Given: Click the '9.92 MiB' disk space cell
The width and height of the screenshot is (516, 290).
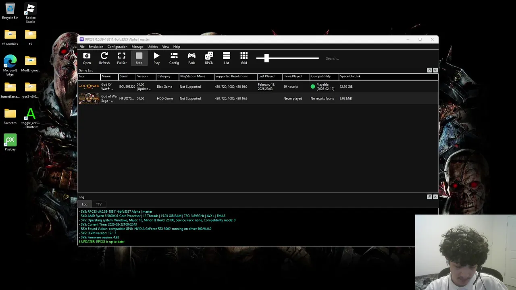Looking at the screenshot, I should (x=346, y=98).
